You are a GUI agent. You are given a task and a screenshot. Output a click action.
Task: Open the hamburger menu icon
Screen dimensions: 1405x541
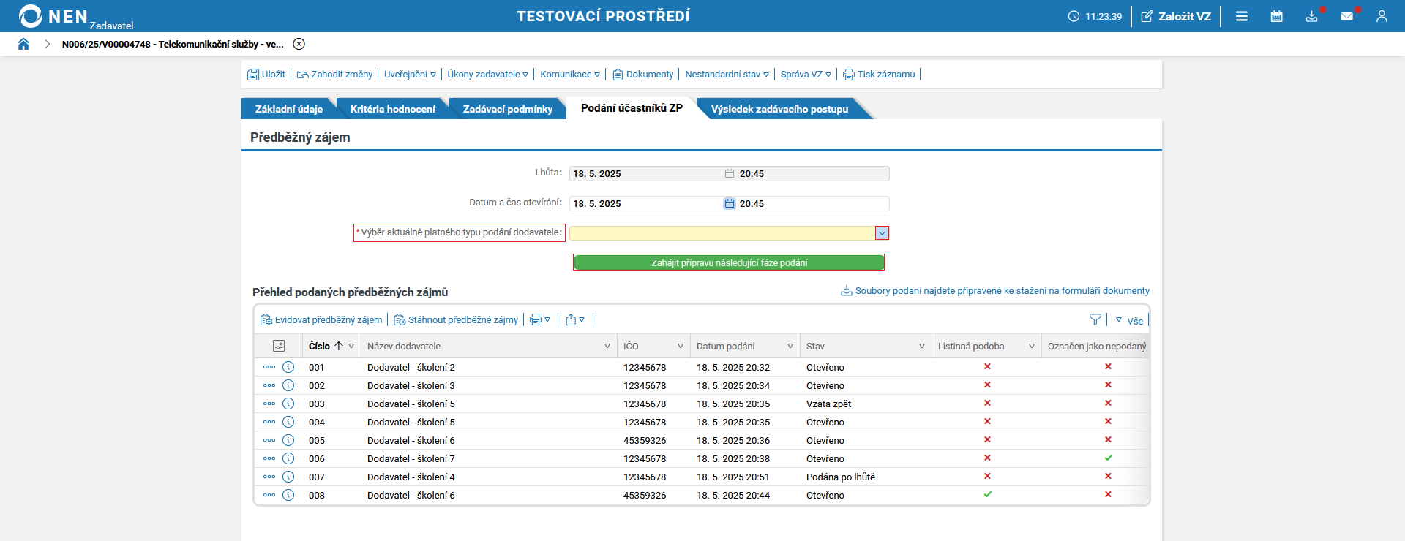(1242, 16)
